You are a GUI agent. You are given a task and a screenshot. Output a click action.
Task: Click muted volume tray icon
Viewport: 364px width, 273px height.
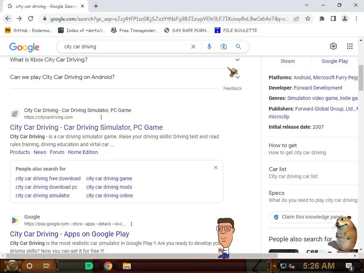[x=291, y=266]
